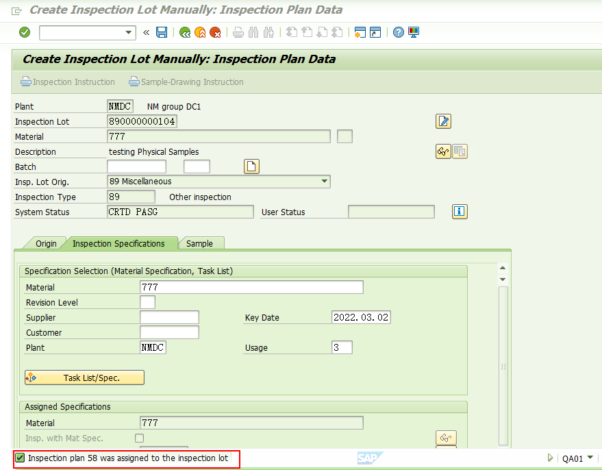Image resolution: width=602 pixels, height=470 pixels.
Task: Click the orange Exit icon
Action: (x=200, y=32)
